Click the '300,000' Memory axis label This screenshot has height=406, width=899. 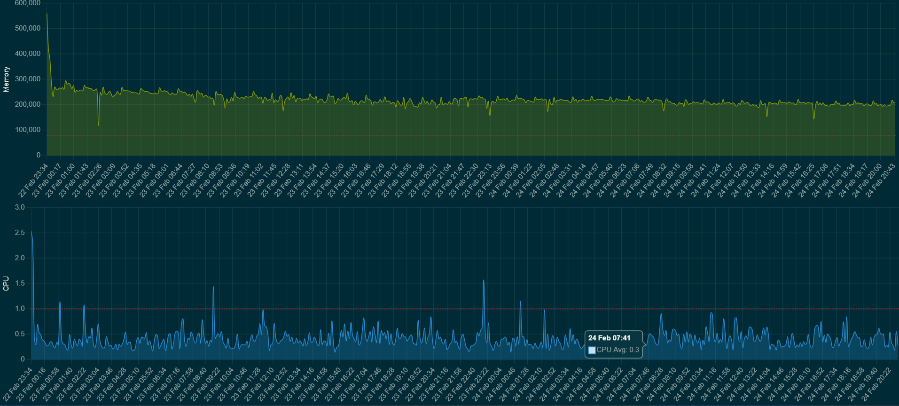pyautogui.click(x=28, y=79)
